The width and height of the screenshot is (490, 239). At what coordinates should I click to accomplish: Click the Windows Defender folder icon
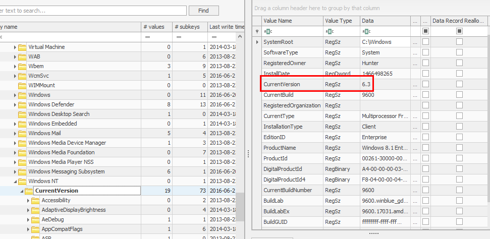(22, 104)
